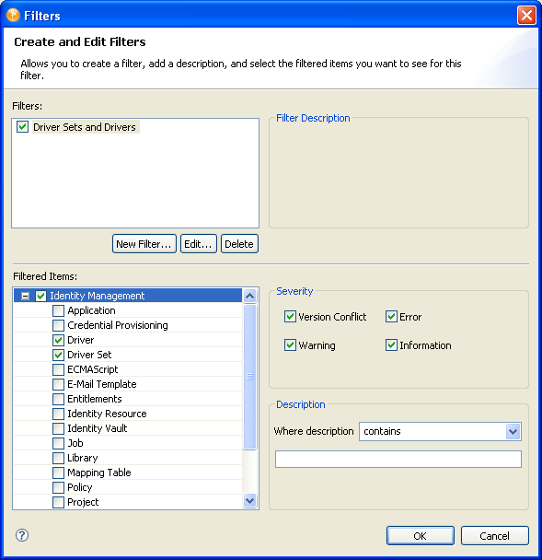Uncheck the Driver checkbox
The image size is (542, 560).
(58, 340)
